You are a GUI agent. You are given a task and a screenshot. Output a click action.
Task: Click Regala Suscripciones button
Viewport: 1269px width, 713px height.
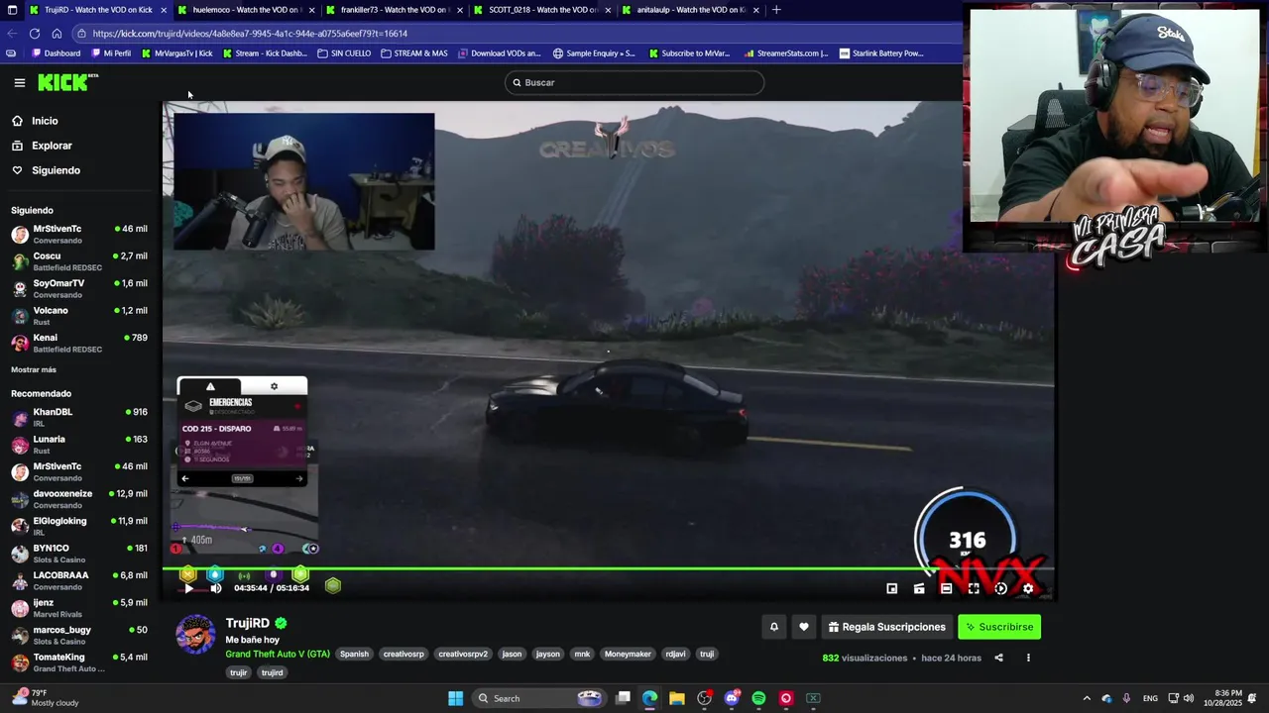coord(887,627)
